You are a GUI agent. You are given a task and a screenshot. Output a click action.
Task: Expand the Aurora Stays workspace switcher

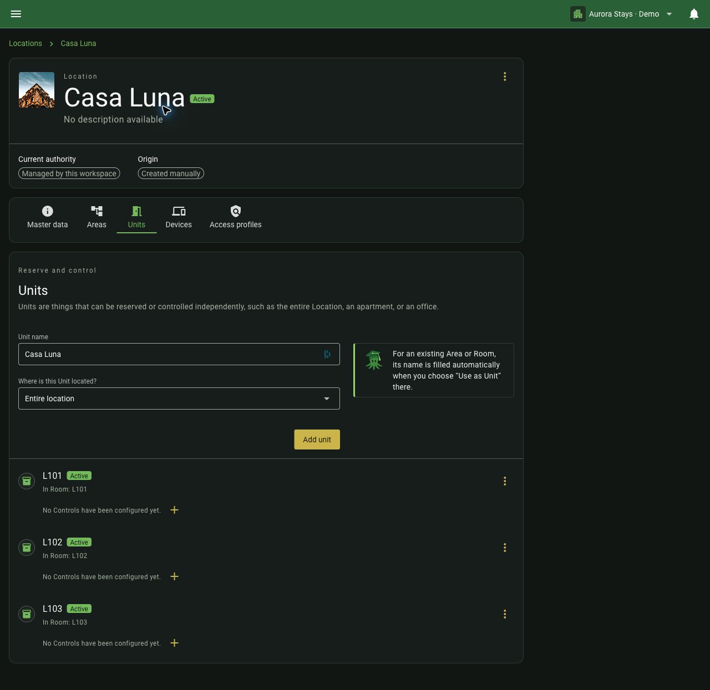(622, 14)
